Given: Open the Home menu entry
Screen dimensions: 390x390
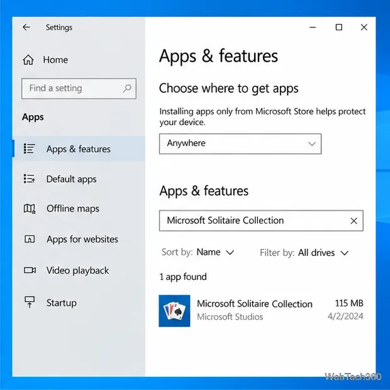Looking at the screenshot, I should [x=55, y=60].
